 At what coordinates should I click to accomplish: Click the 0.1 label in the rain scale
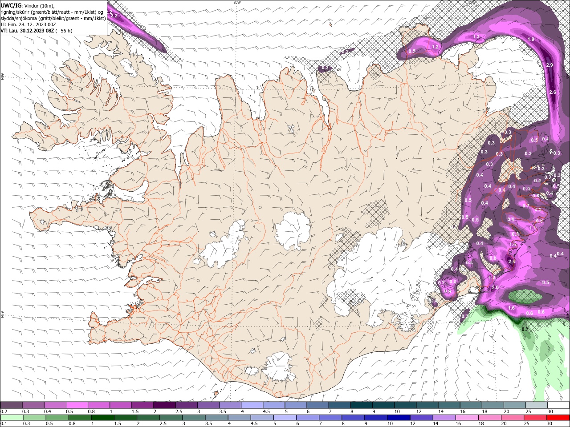4,423
